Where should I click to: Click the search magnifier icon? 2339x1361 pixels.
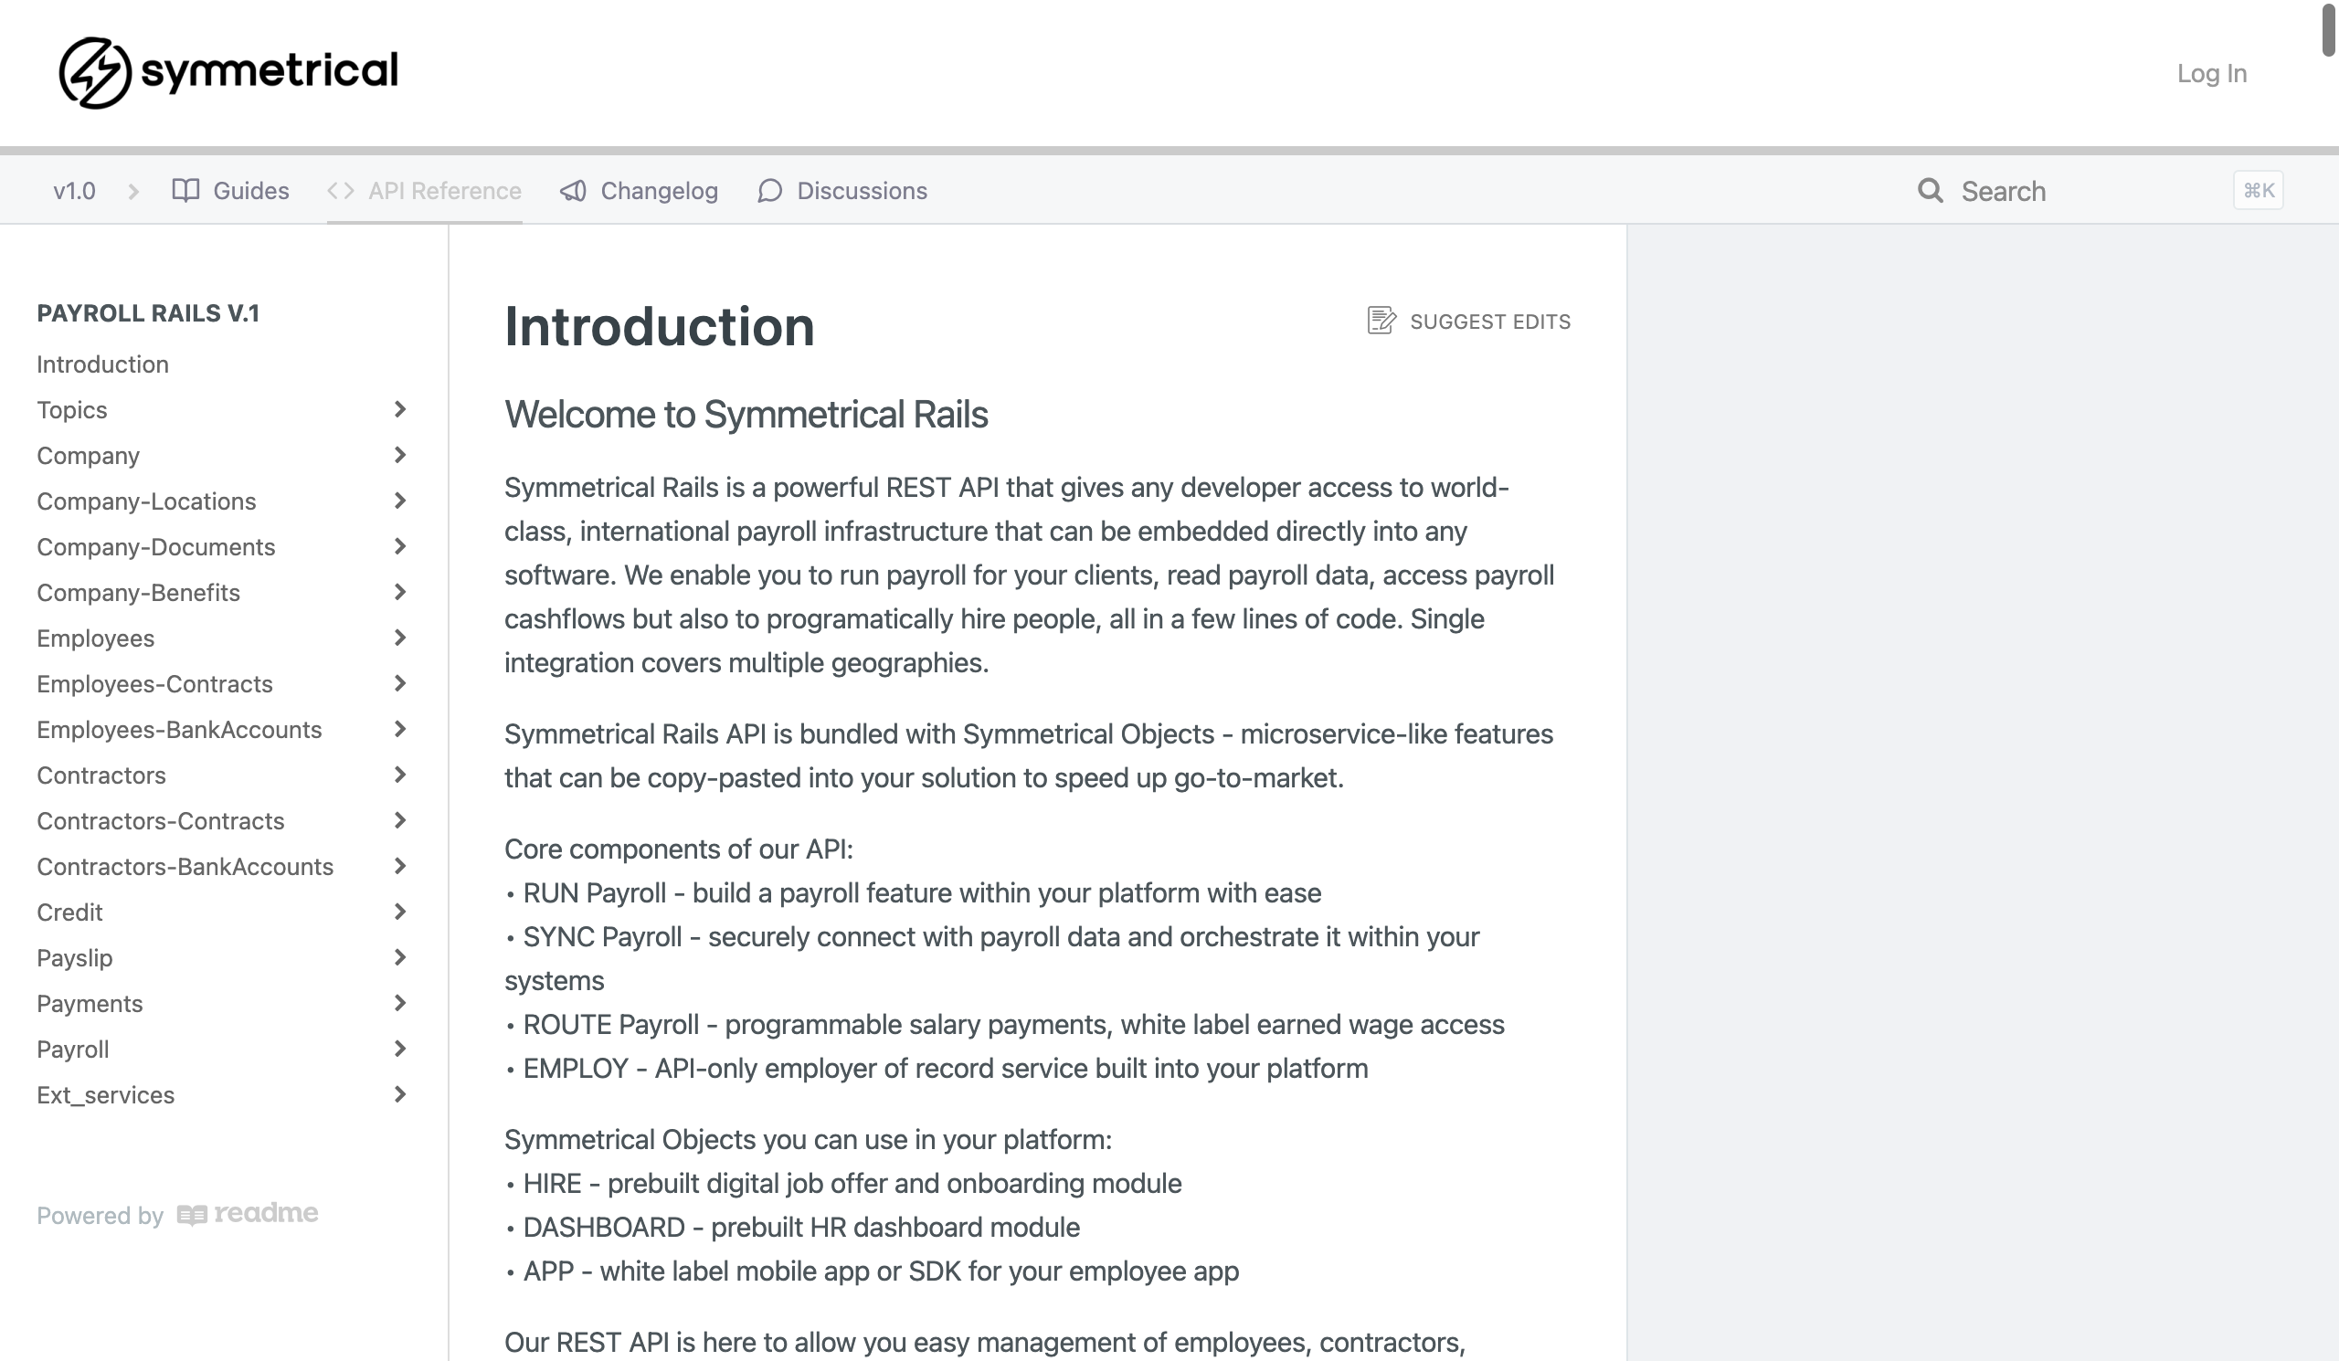[1931, 190]
